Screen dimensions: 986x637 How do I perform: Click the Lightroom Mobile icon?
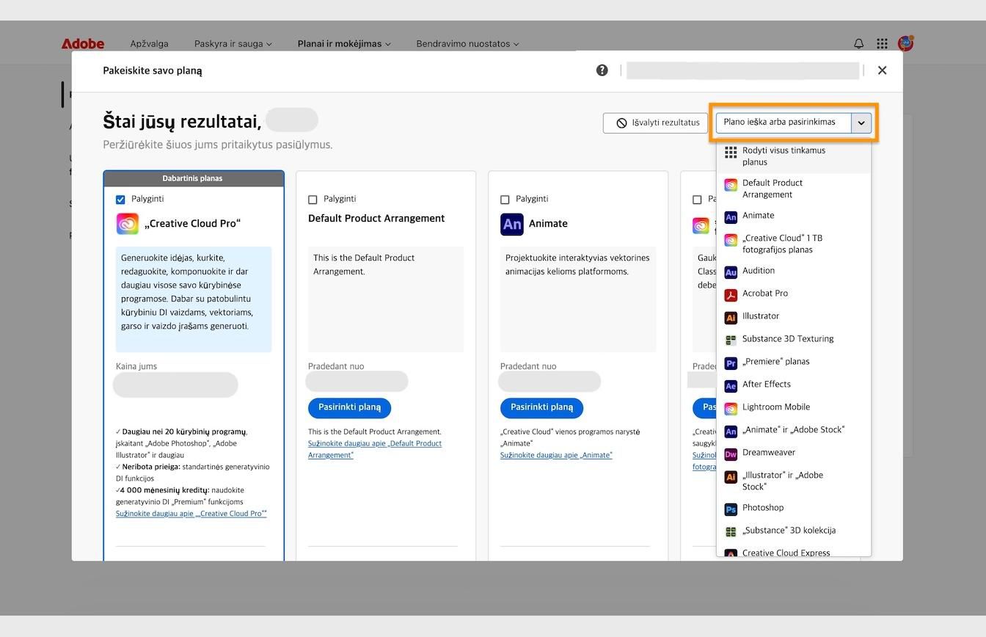click(731, 409)
